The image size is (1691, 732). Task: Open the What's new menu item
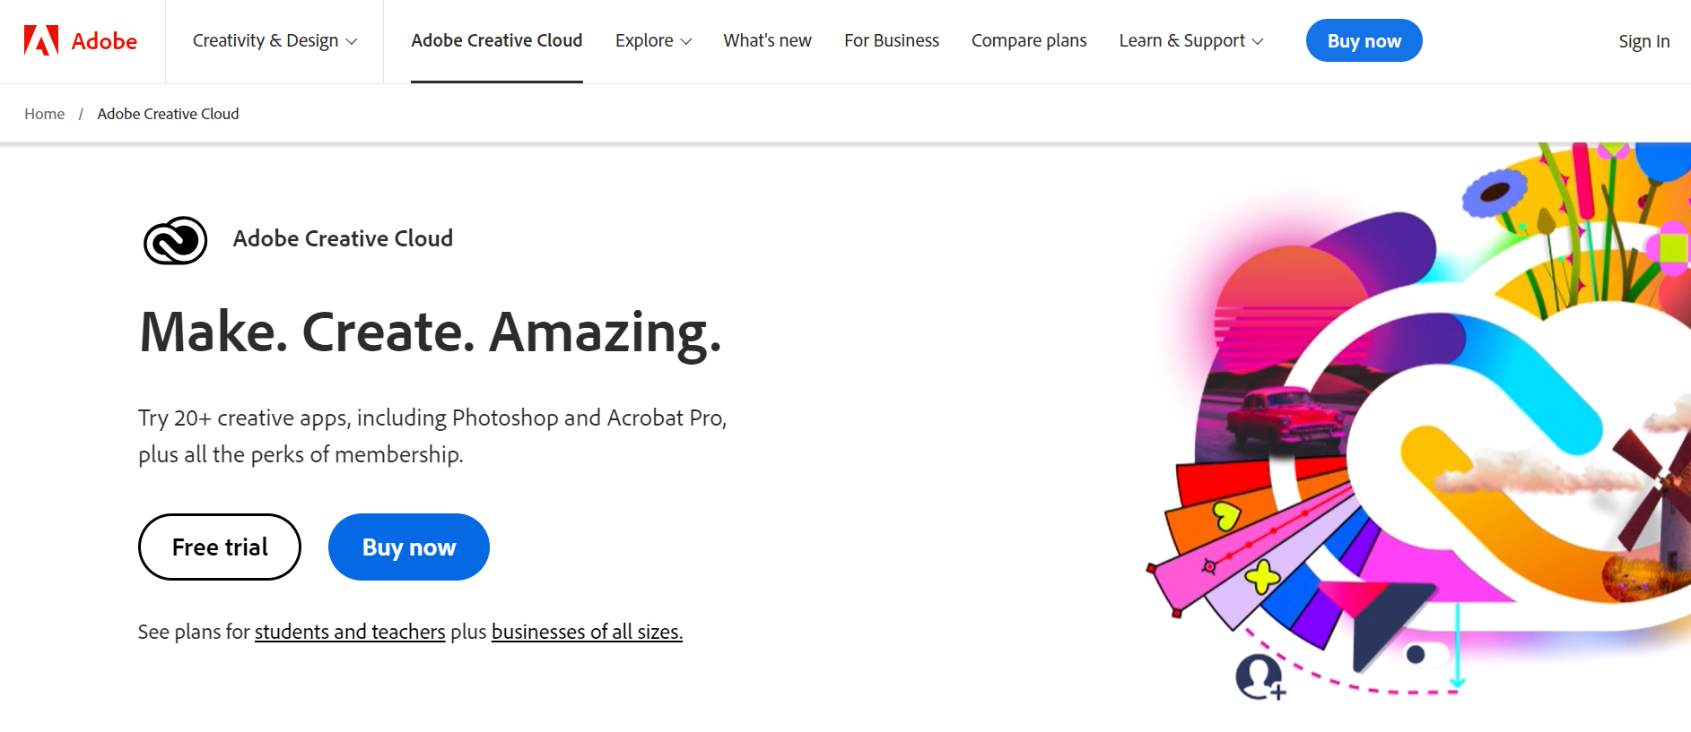(x=767, y=41)
